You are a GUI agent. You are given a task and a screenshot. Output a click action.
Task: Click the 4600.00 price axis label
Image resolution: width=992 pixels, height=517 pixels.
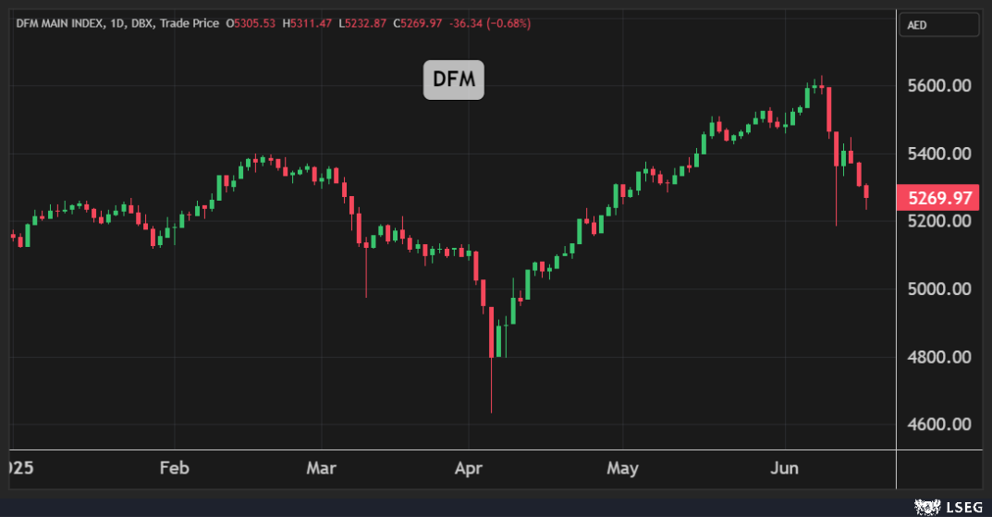(x=939, y=424)
